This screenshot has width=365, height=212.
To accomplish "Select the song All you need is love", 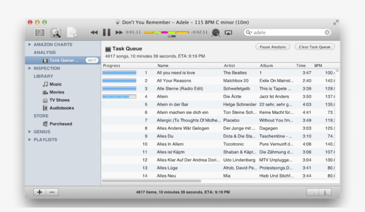I will [176, 73].
